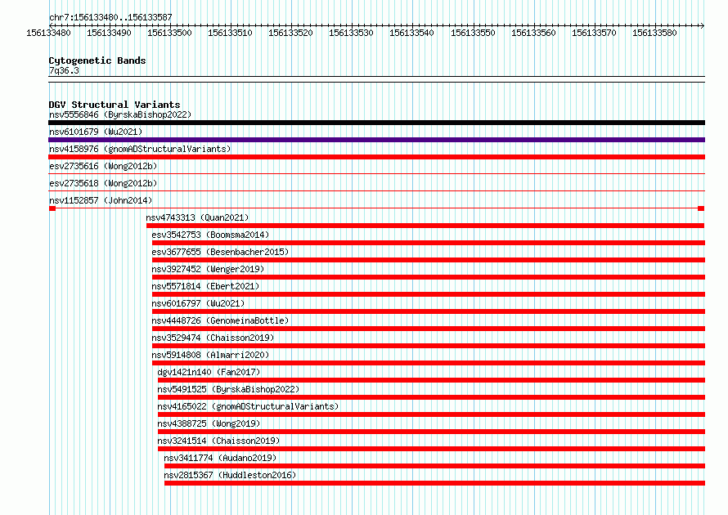Viewport: 728px width, 515px height.
Task: Click nsv6016797 (Wu2021) label
Action: (198, 303)
